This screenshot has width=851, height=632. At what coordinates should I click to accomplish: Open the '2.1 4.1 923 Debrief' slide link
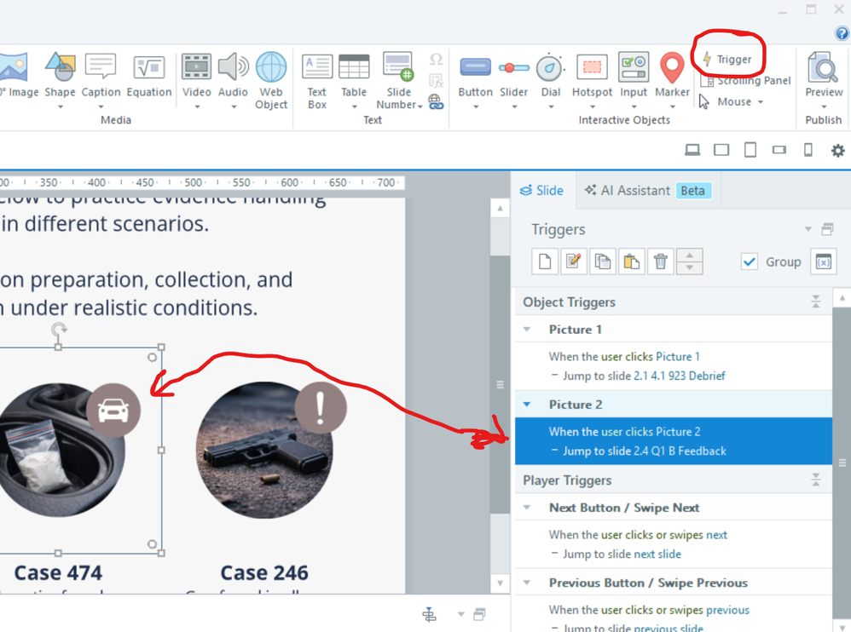[x=679, y=376]
